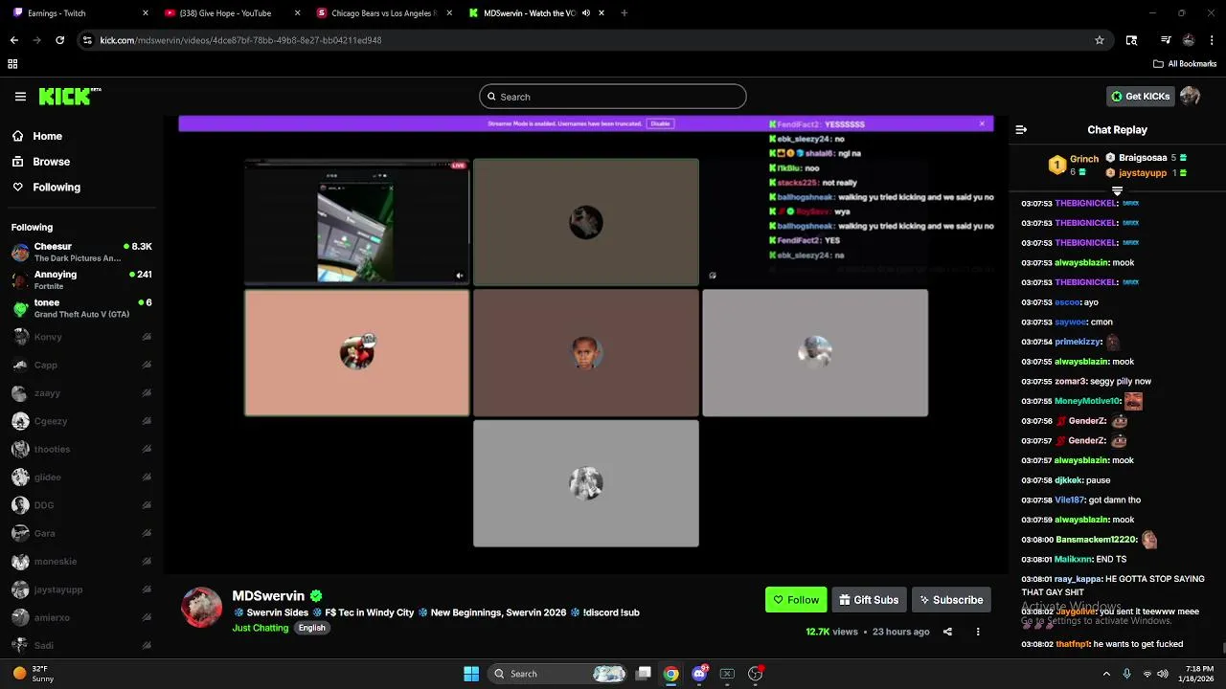Reload the browser page

tap(59, 40)
